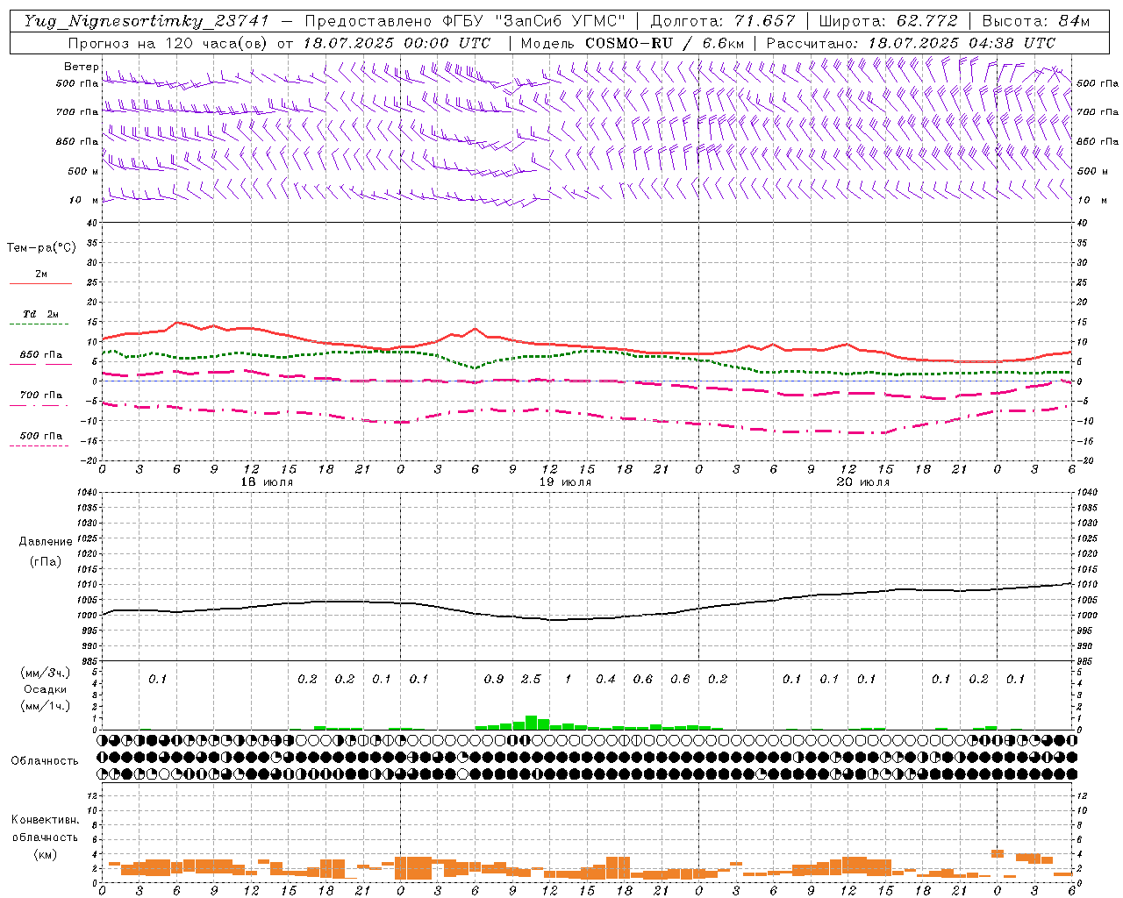Click forecast start time '18.07.2025 00:00 UTC'
This screenshot has height=898, width=1123.
pyautogui.click(x=397, y=43)
